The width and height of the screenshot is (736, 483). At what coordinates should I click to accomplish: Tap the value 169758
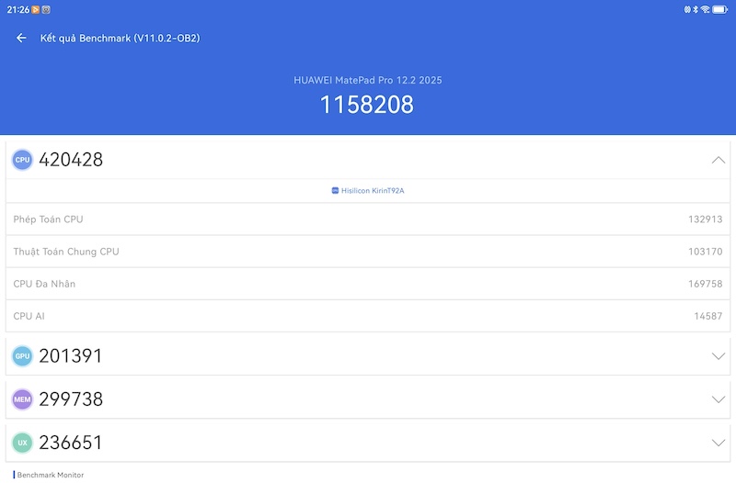[x=705, y=284]
